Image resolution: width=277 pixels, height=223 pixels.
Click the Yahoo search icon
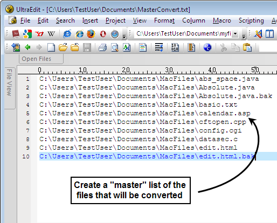pyautogui.click(x=39, y=34)
